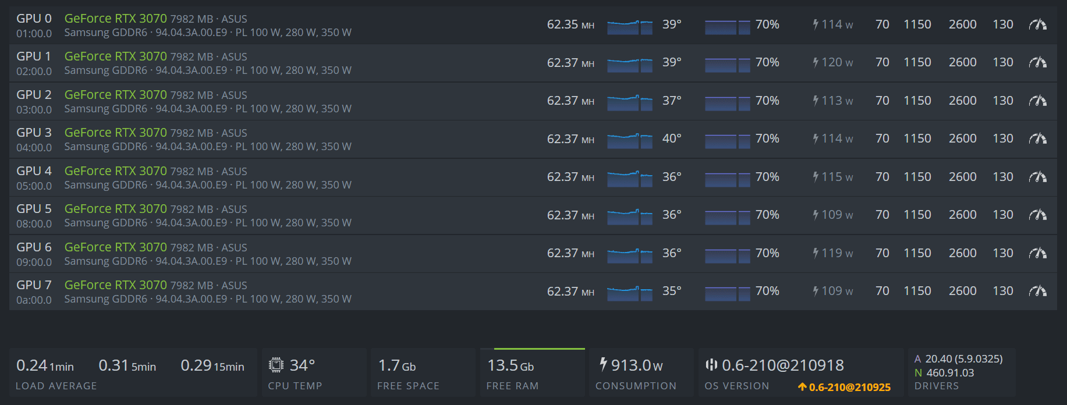Open overclock gauge icon for GPU 6

1037,253
